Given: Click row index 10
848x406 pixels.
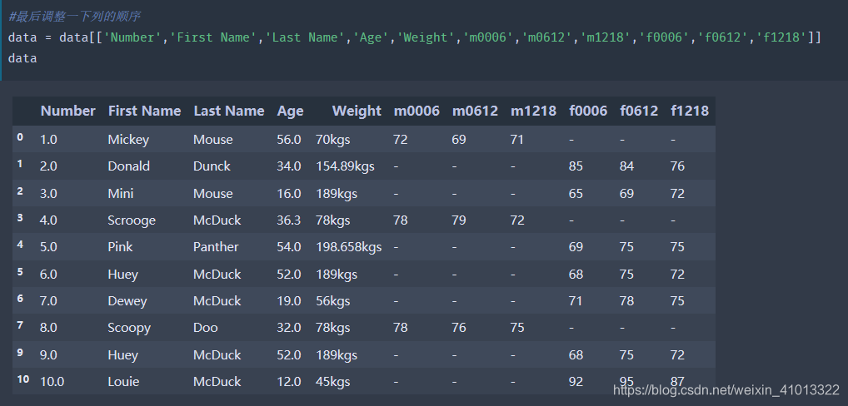Looking at the screenshot, I should pyautogui.click(x=22, y=379).
